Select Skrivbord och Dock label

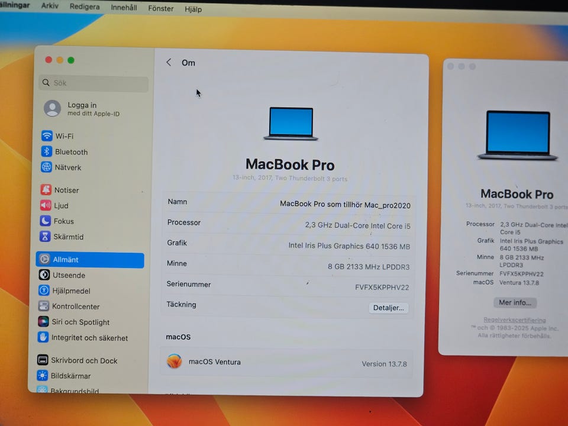point(84,361)
